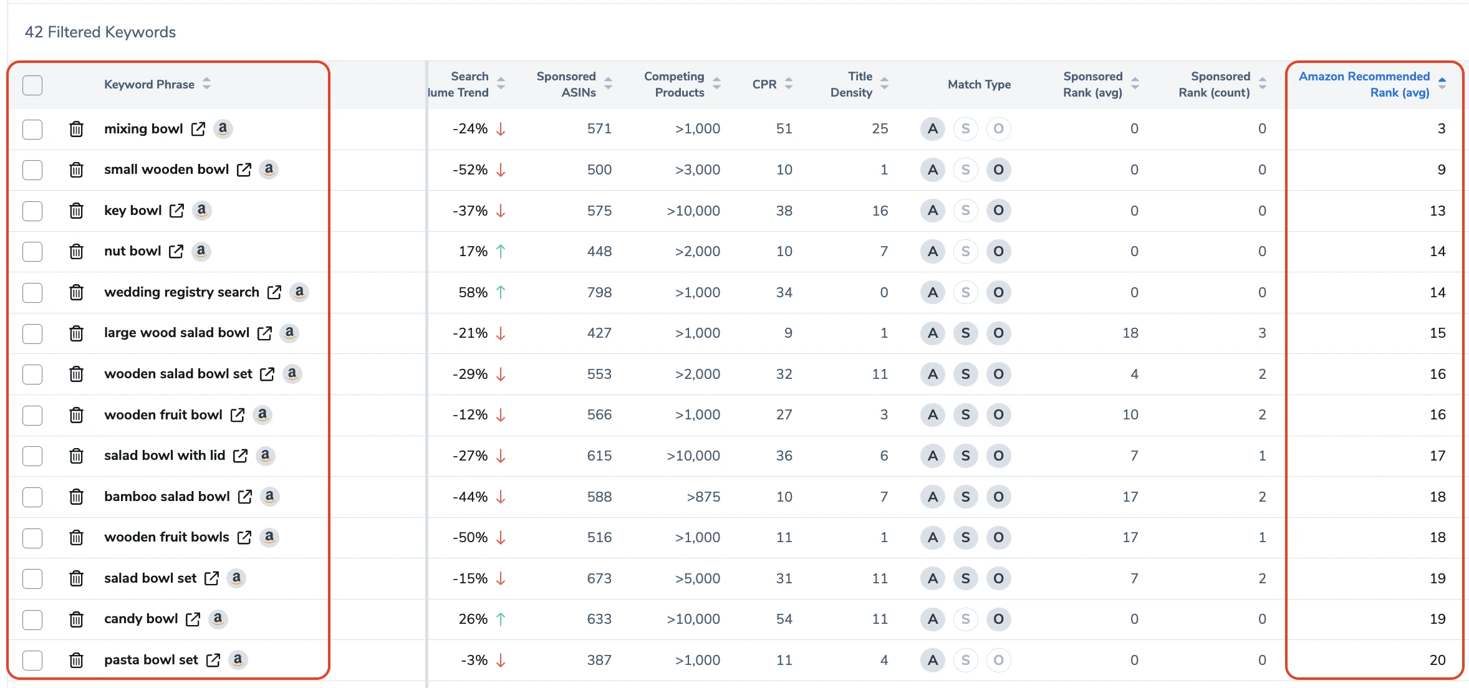1469x688 pixels.
Task: Select the bamboo salad bowl checkbox
Action: tap(32, 497)
